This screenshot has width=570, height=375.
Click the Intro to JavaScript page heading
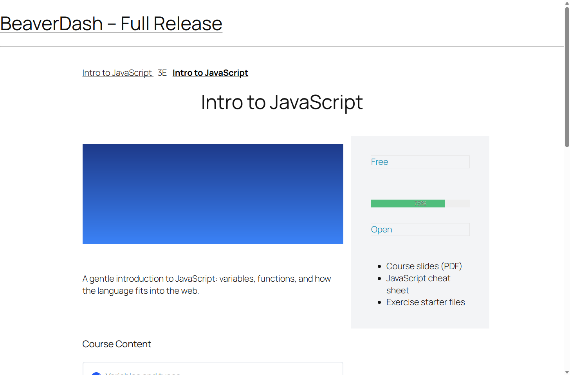coord(282,102)
